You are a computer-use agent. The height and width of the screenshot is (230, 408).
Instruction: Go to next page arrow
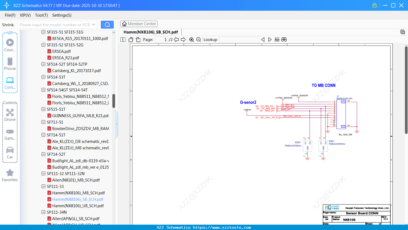coord(183,40)
